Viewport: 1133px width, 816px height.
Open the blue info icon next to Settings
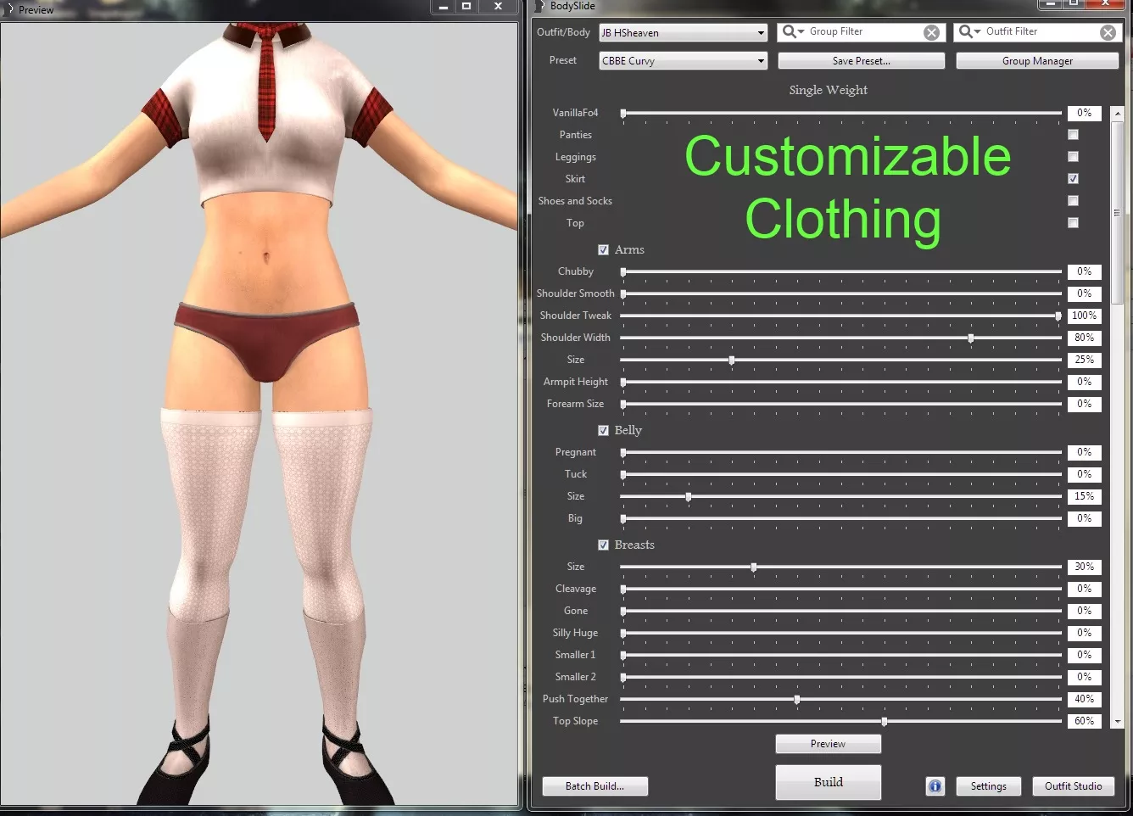click(x=935, y=786)
